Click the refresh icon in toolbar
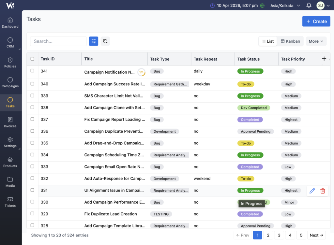334x245 pixels. click(x=105, y=41)
